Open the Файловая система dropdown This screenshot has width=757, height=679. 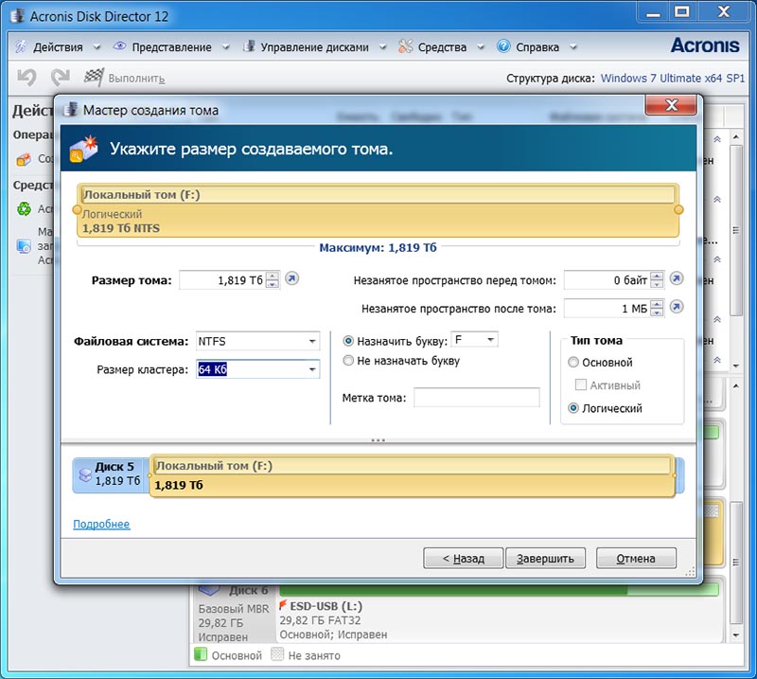[312, 341]
